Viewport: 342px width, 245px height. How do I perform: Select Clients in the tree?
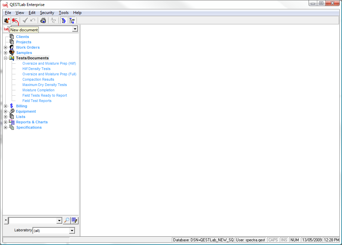coord(22,37)
